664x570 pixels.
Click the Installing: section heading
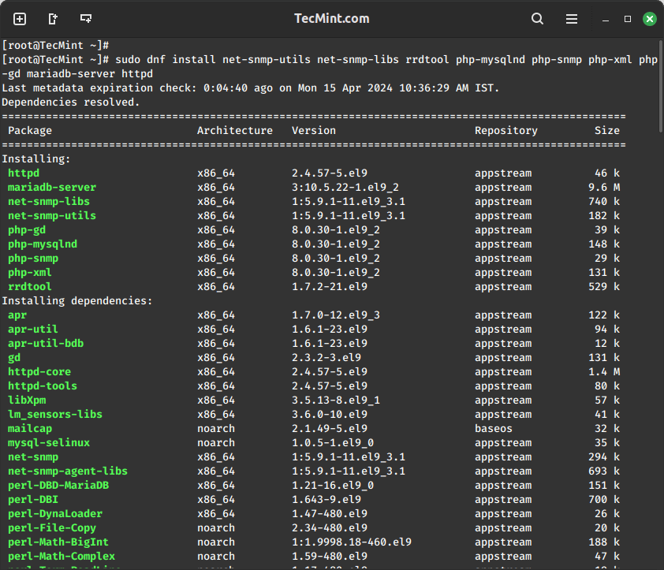pyautogui.click(x=36, y=159)
